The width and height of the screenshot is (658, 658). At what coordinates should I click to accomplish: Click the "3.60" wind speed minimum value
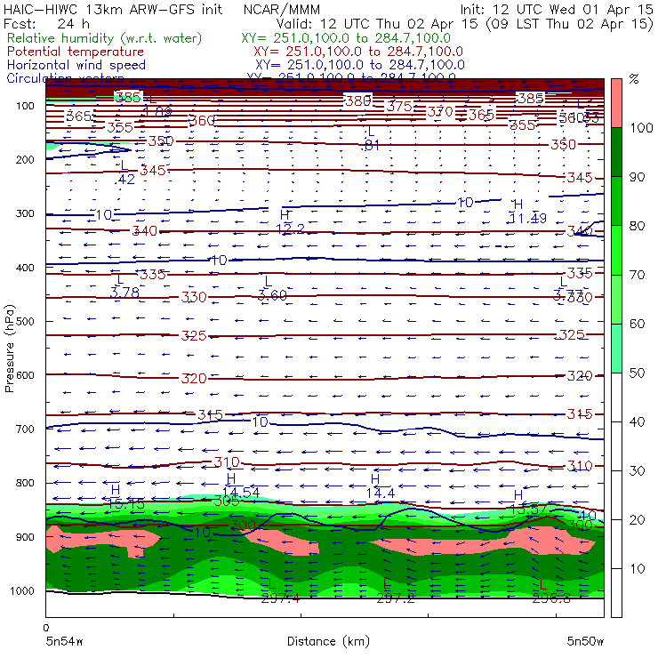pos(272,295)
